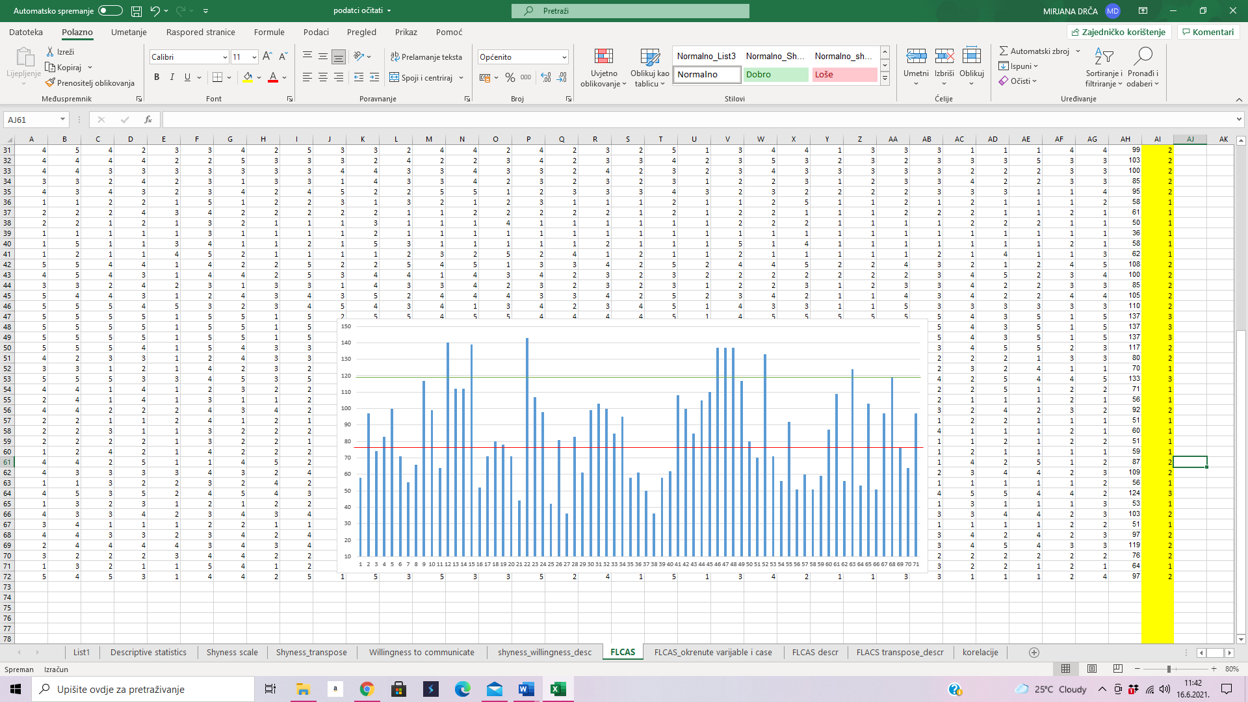Expand Name Box dropdown arrow
1248x702 pixels.
pyautogui.click(x=62, y=120)
